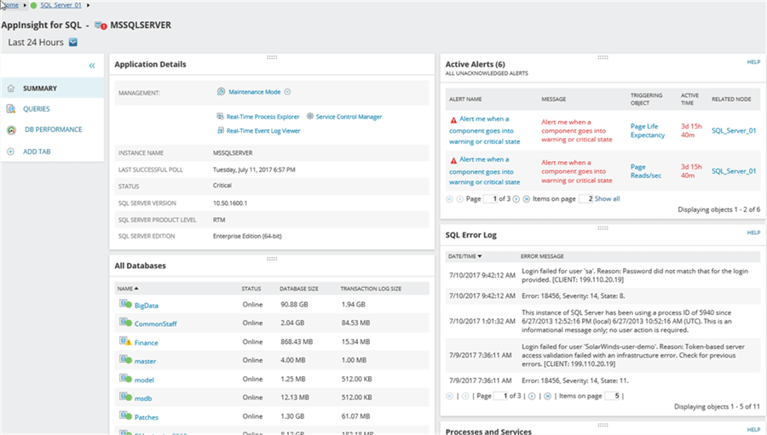
Task: Click the DB Performance gauge icon
Action: pos(11,130)
